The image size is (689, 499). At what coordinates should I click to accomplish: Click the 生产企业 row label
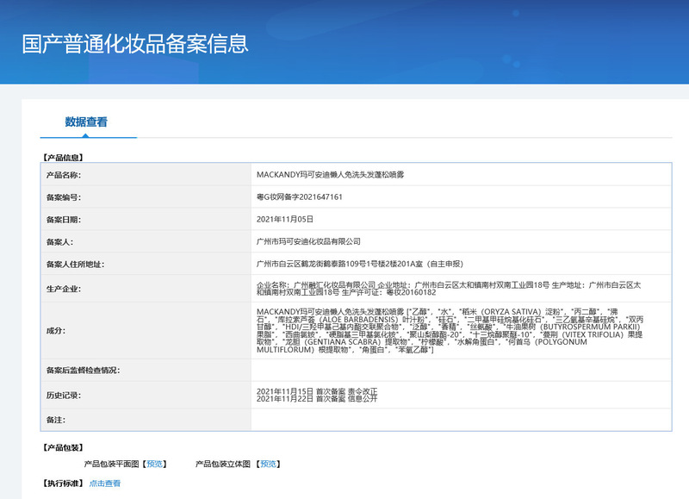[64, 289]
